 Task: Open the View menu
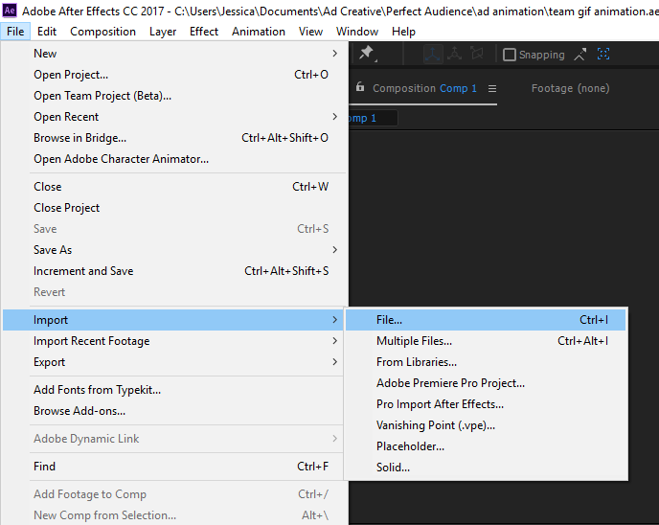[x=310, y=32]
